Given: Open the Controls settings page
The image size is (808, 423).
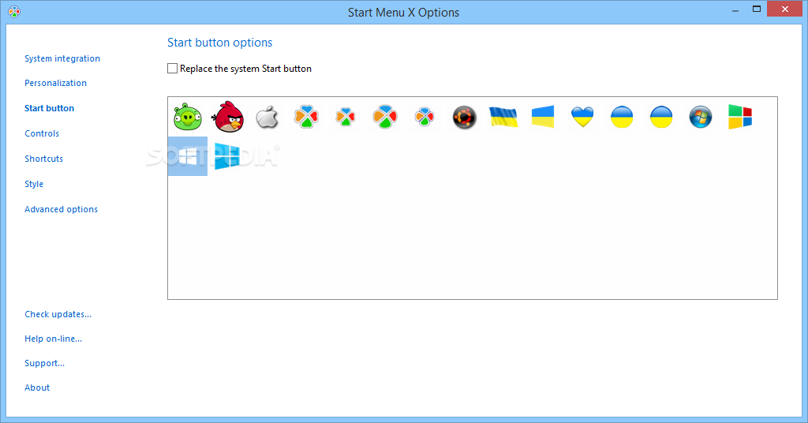Looking at the screenshot, I should [x=42, y=133].
